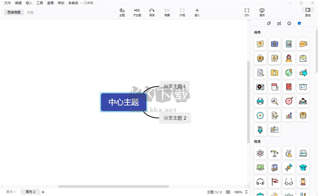Insert the headphones sticker
Image resolution: width=318 pixels, height=196 pixels.
tap(260, 182)
